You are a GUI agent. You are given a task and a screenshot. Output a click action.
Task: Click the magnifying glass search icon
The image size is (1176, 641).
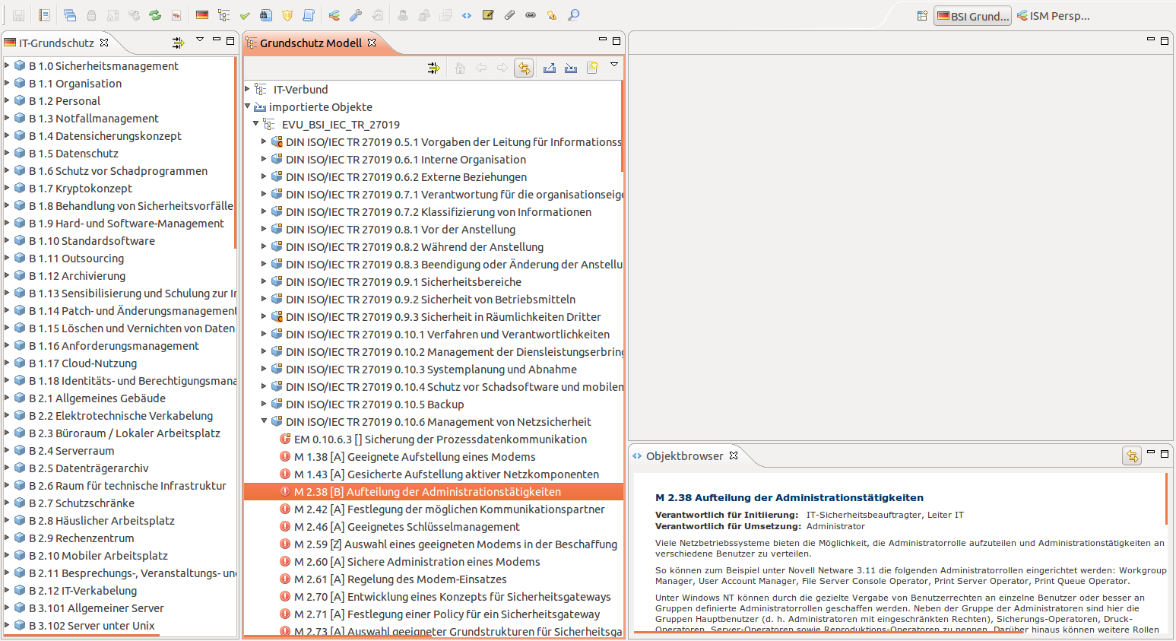point(574,15)
